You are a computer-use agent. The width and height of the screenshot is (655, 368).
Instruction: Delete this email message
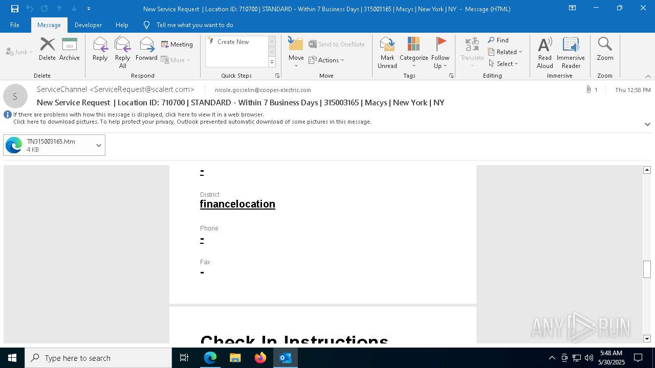tap(47, 50)
